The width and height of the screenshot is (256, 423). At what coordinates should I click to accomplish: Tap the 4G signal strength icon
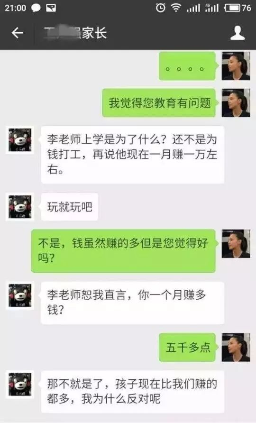tap(212, 8)
